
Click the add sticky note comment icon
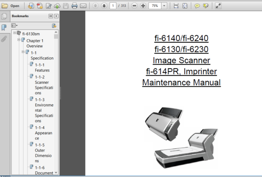(x=197, y=6)
